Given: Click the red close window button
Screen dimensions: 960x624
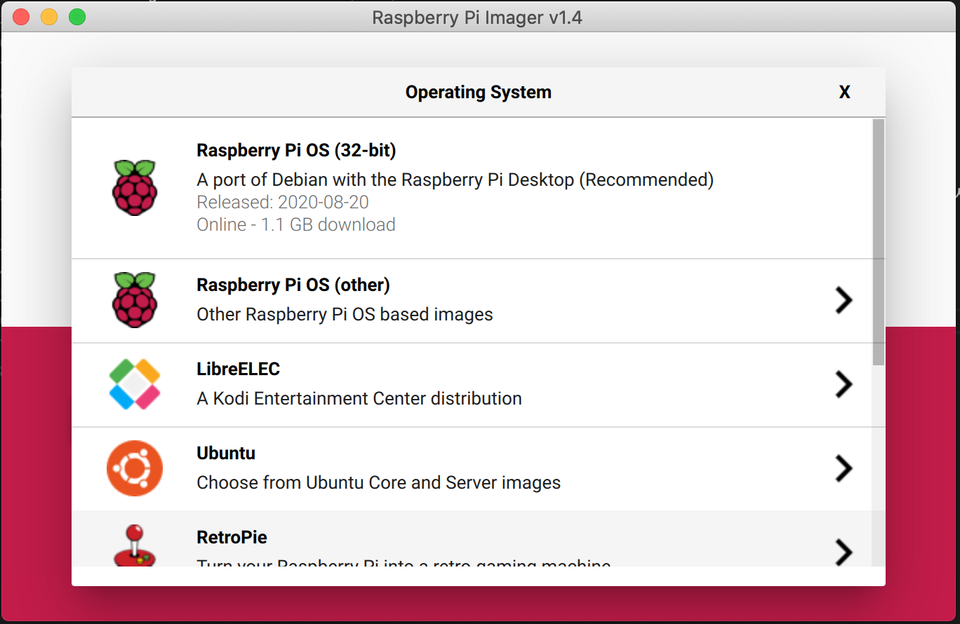Looking at the screenshot, I should 21,17.
